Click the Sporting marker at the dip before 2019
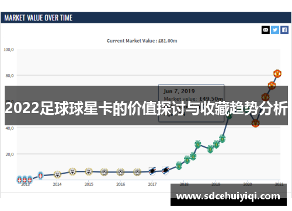 click(x=210, y=149)
